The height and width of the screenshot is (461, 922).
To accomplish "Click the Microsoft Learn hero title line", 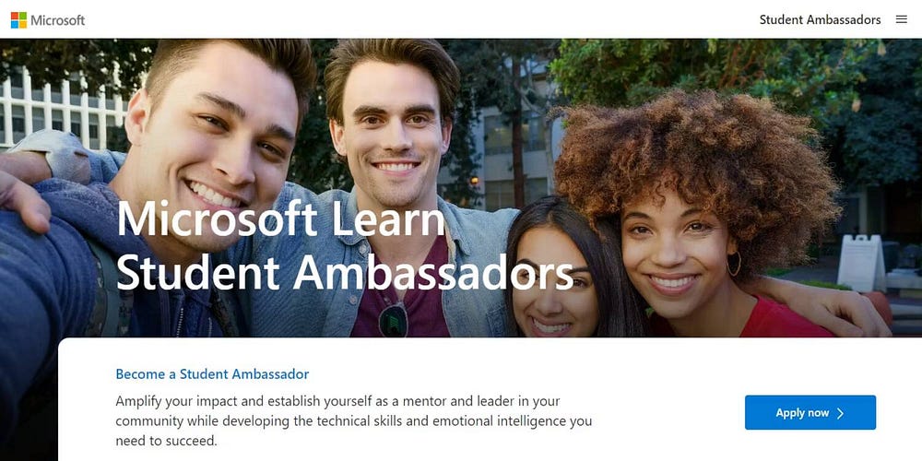I will (x=280, y=219).
